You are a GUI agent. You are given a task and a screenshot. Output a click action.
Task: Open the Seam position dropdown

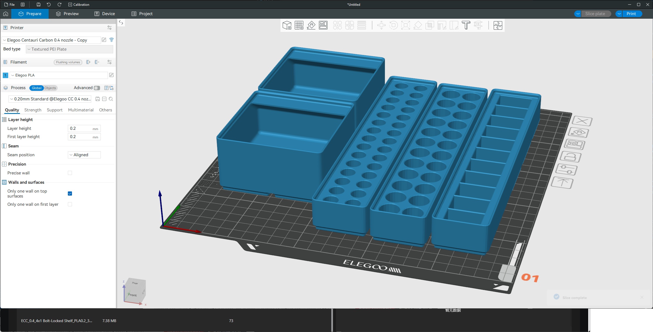pos(84,155)
